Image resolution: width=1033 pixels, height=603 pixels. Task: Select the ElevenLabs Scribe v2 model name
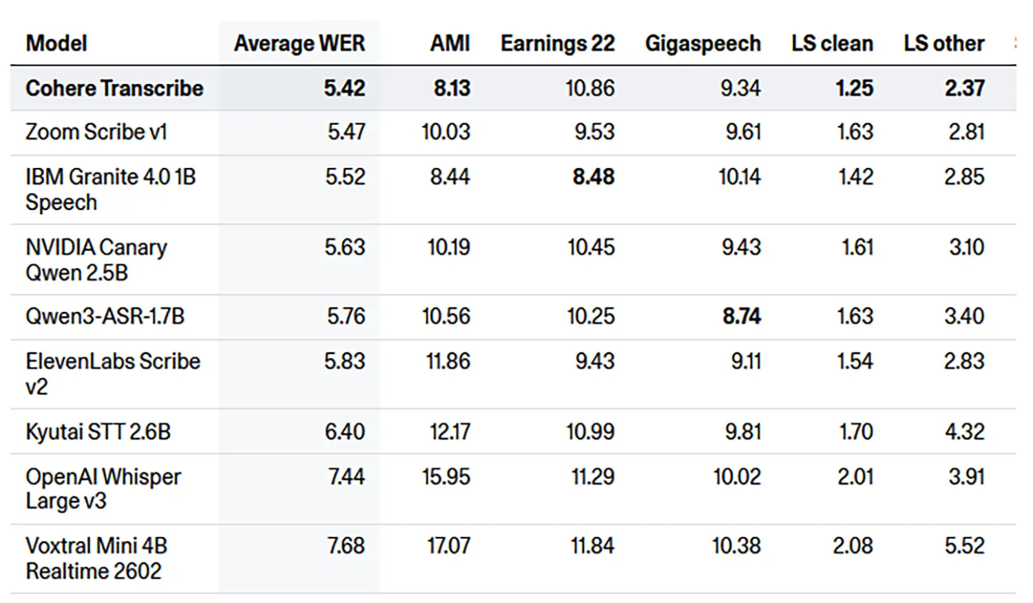[x=113, y=373]
